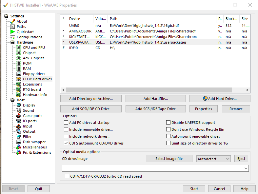Click the green Quickstart arrow icon

[12, 32]
